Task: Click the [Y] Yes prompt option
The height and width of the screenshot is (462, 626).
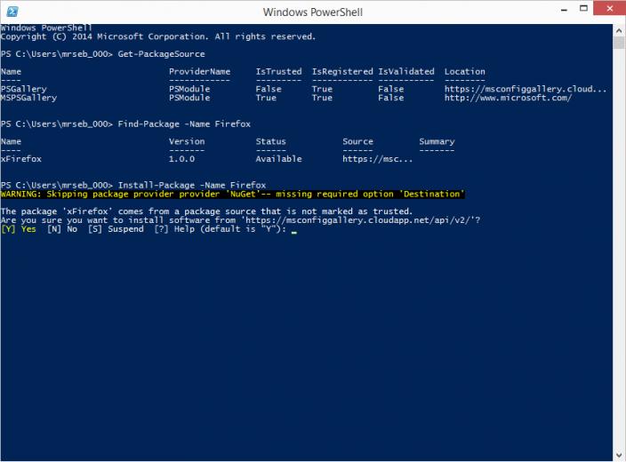Action: (19, 229)
